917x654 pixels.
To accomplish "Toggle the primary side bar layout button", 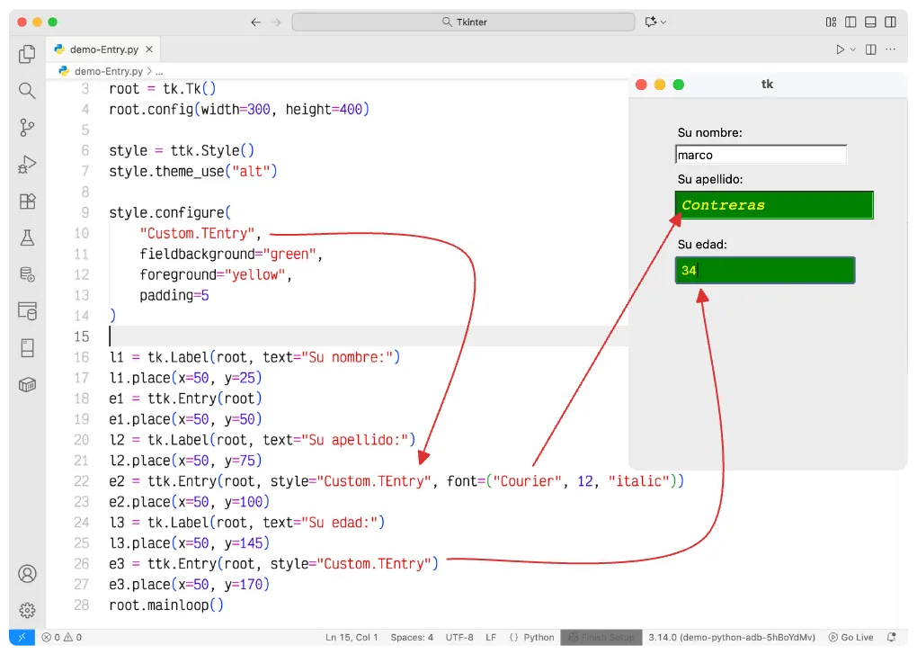I will 850,22.
